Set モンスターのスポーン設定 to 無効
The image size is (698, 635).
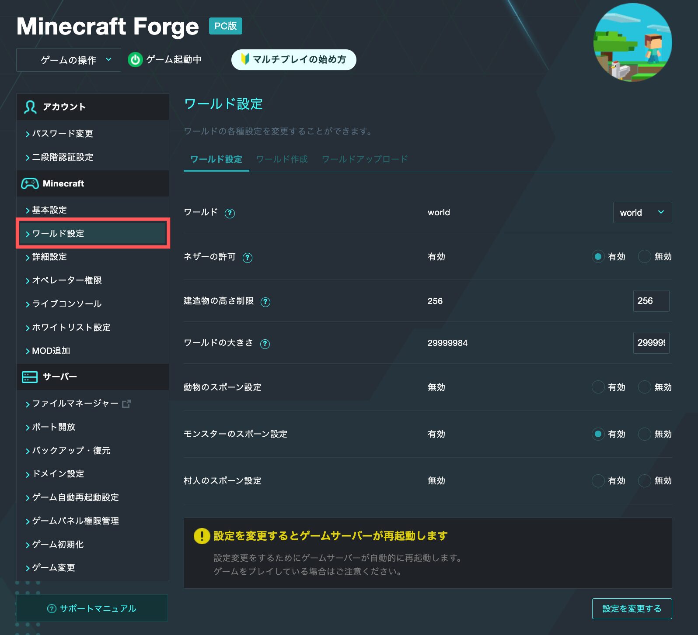tap(644, 434)
